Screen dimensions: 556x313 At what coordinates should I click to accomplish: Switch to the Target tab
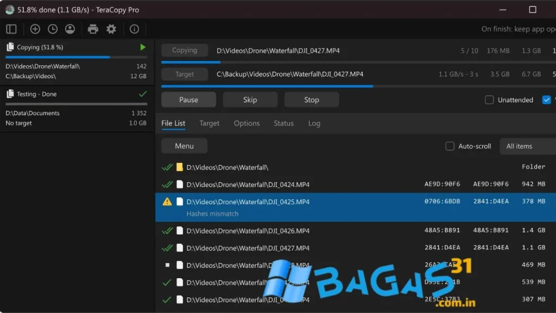click(x=209, y=123)
